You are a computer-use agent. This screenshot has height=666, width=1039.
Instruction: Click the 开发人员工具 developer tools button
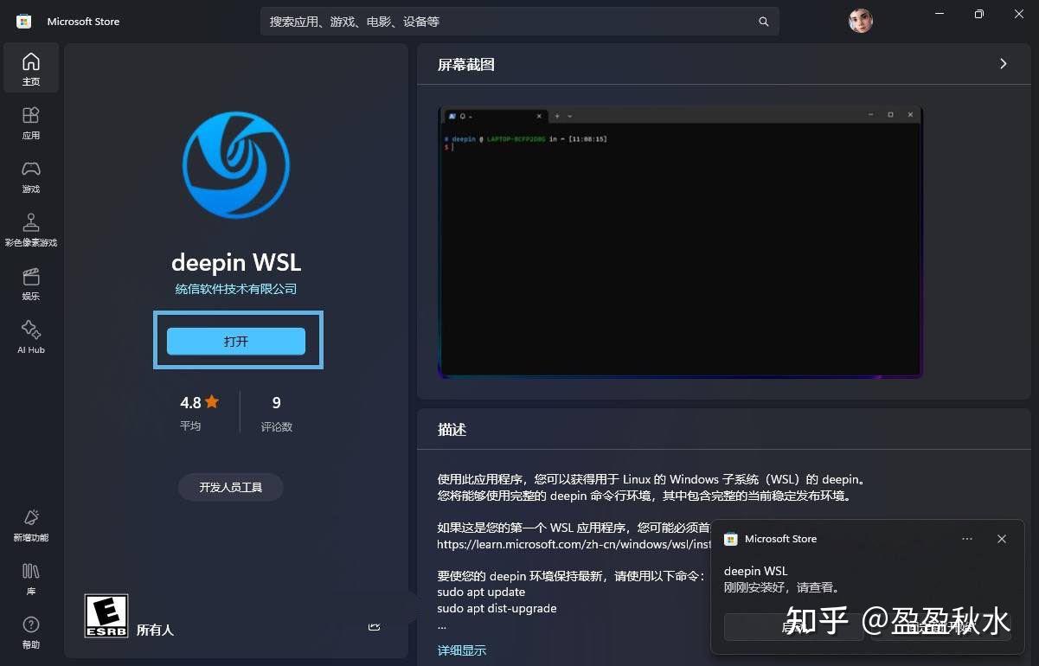(230, 487)
